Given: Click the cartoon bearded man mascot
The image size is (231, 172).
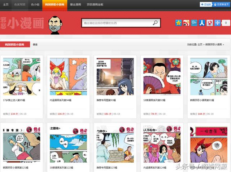Looking at the screenshot, I should click(55, 25).
